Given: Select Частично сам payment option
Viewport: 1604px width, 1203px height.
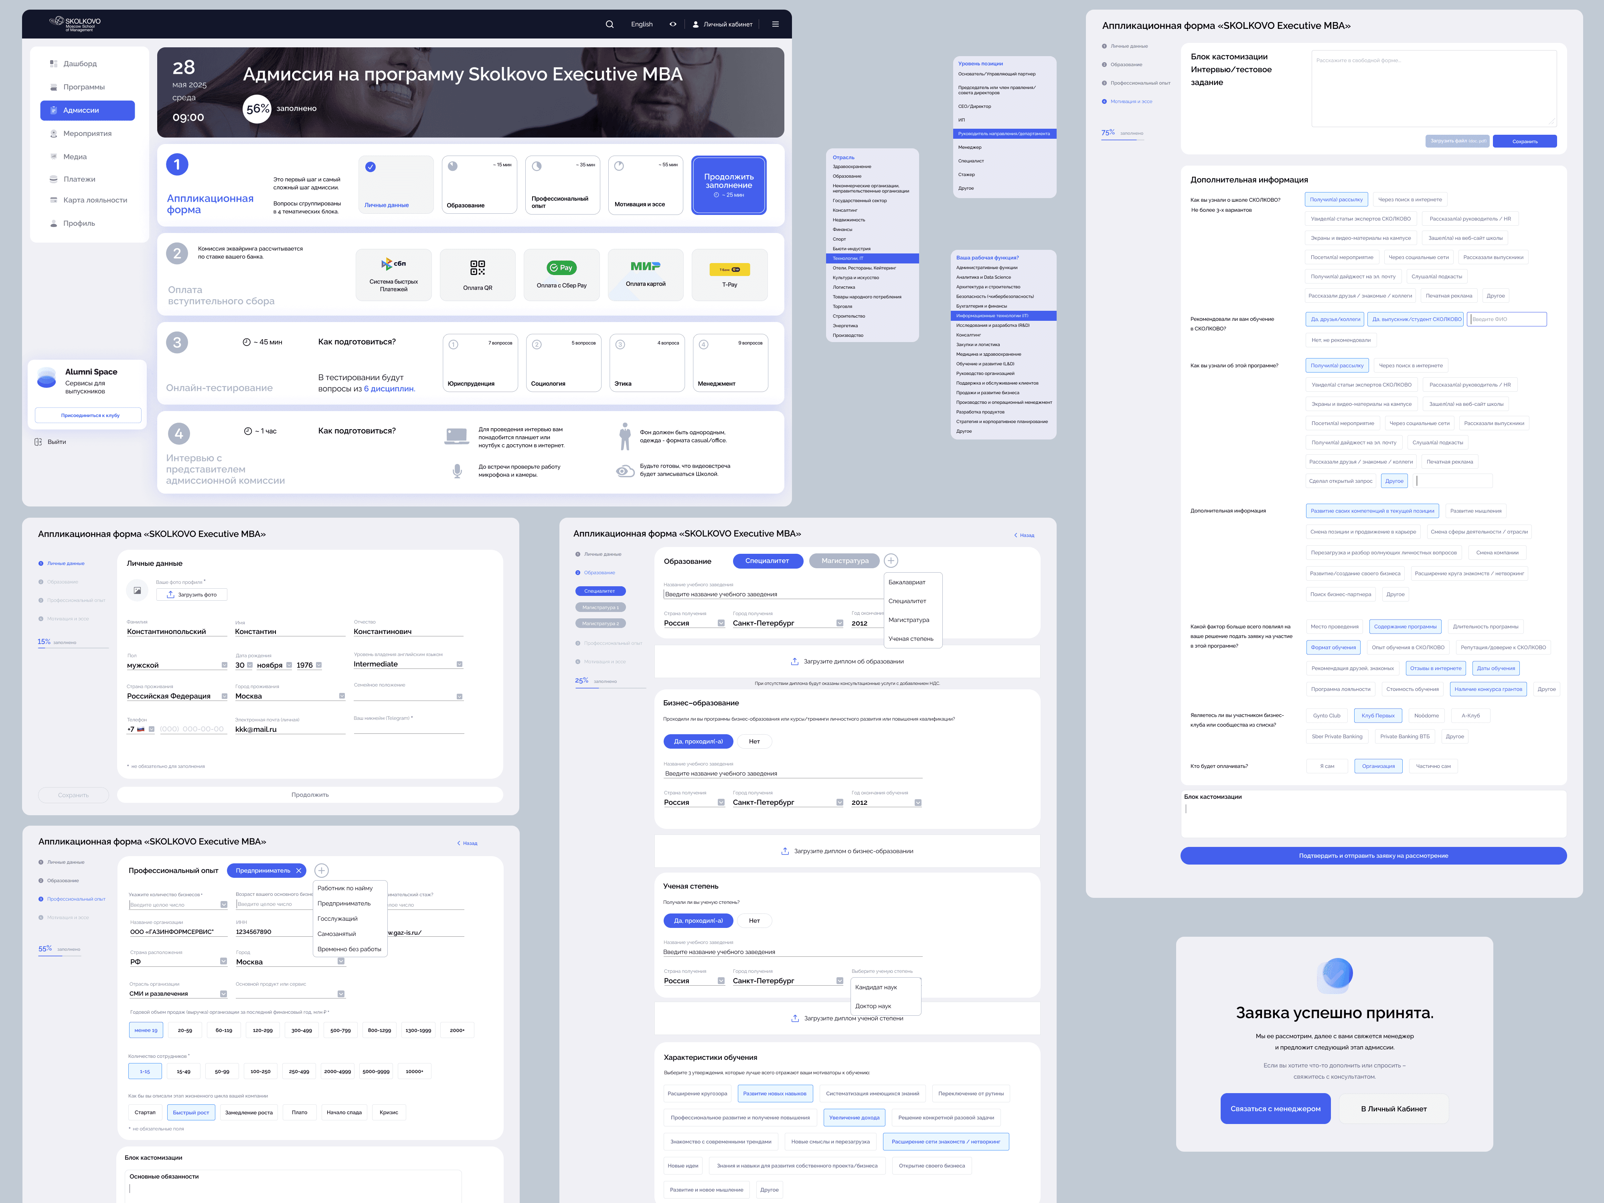Looking at the screenshot, I should [1433, 766].
